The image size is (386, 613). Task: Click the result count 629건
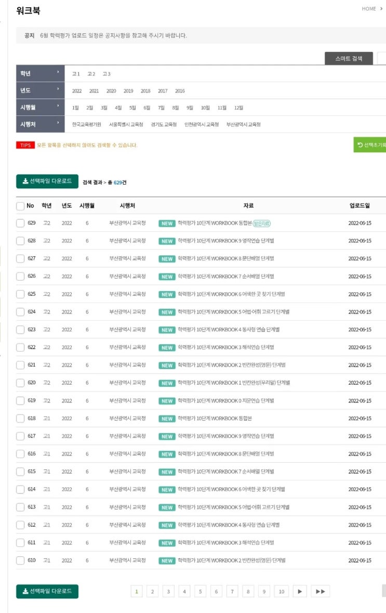[x=119, y=182]
